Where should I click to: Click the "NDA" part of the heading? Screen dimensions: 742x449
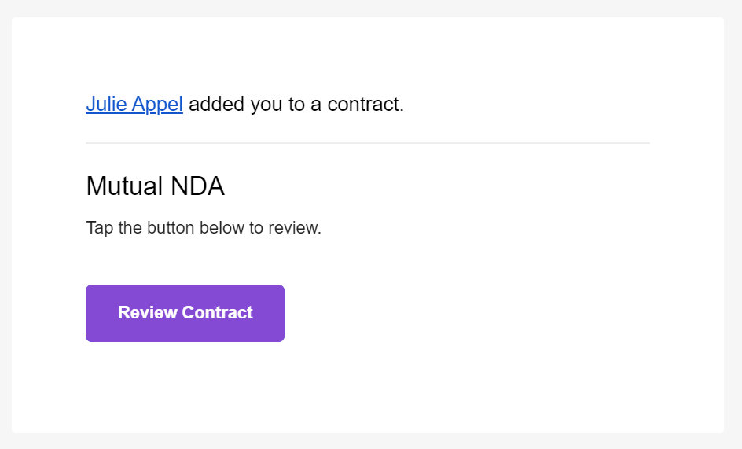[x=197, y=186]
